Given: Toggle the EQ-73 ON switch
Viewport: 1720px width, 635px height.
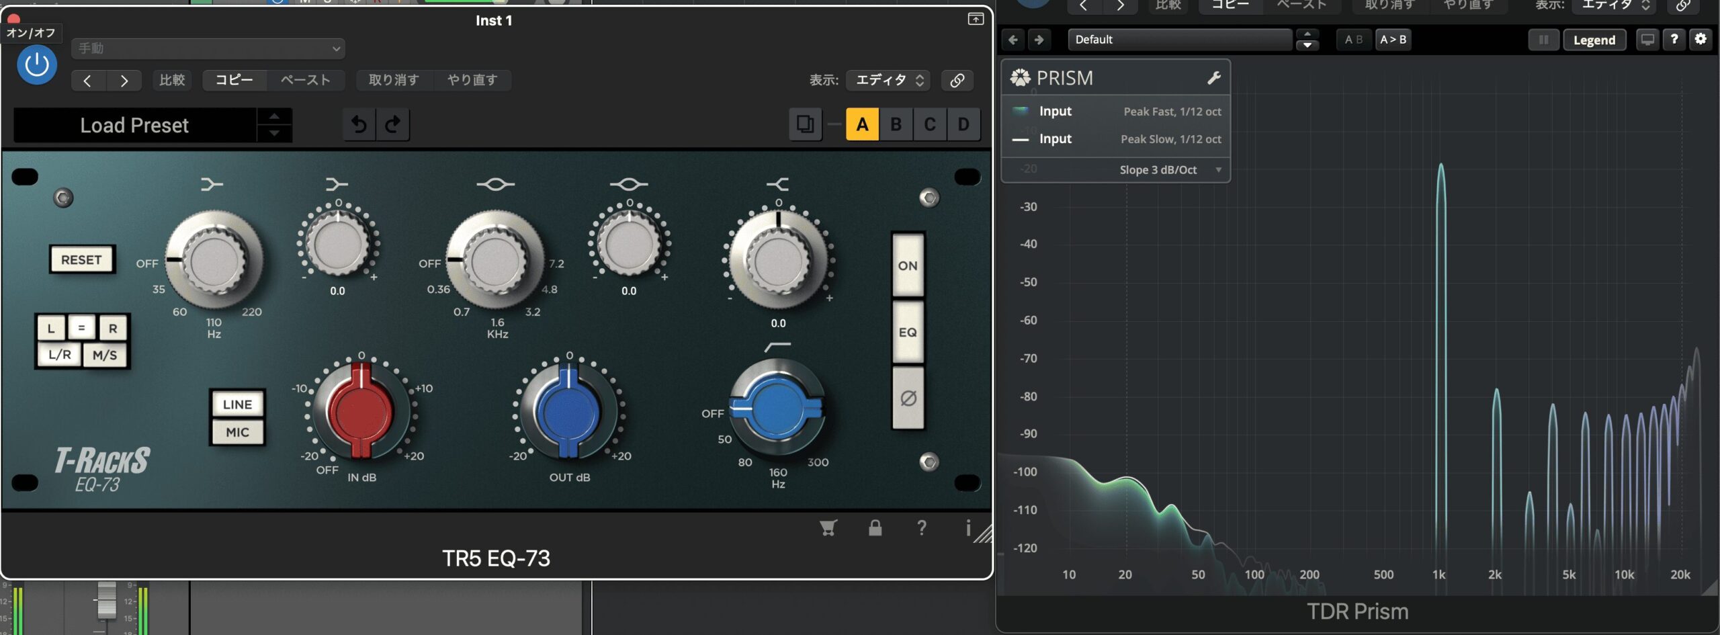Looking at the screenshot, I should [908, 265].
